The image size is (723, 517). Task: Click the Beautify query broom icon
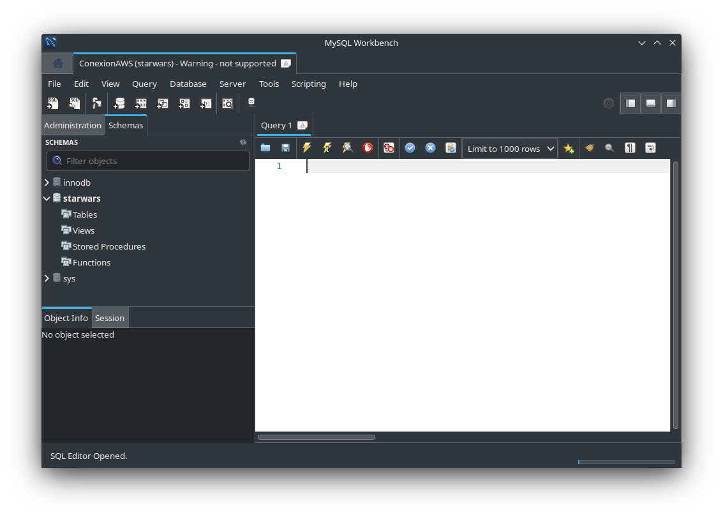click(x=589, y=148)
